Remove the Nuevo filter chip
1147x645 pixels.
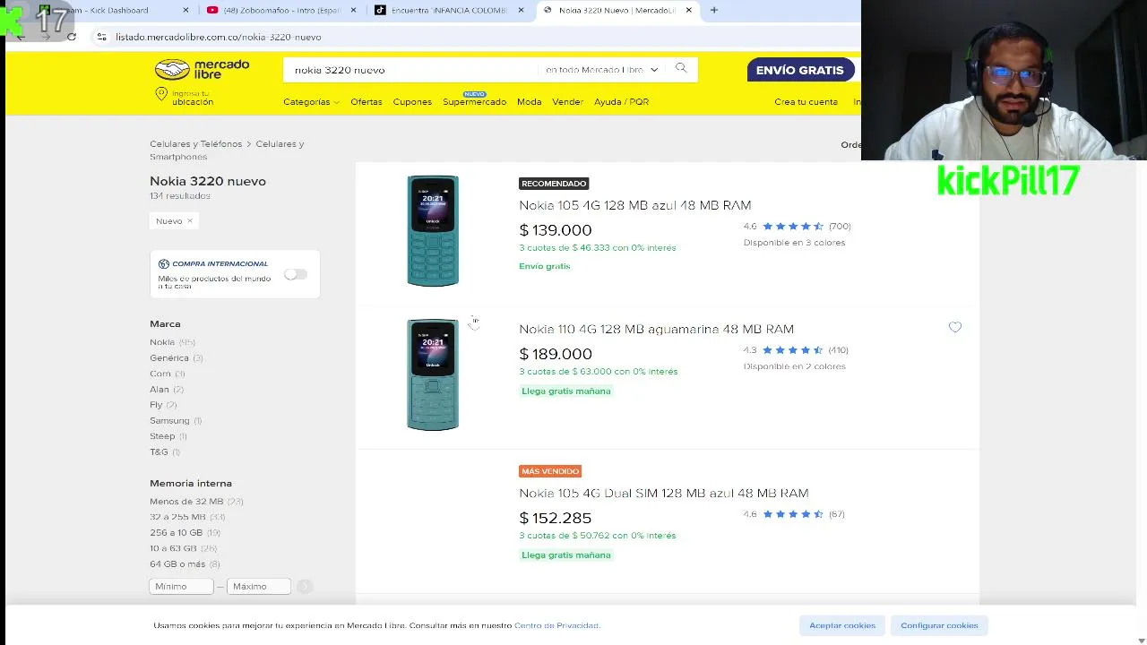point(190,221)
